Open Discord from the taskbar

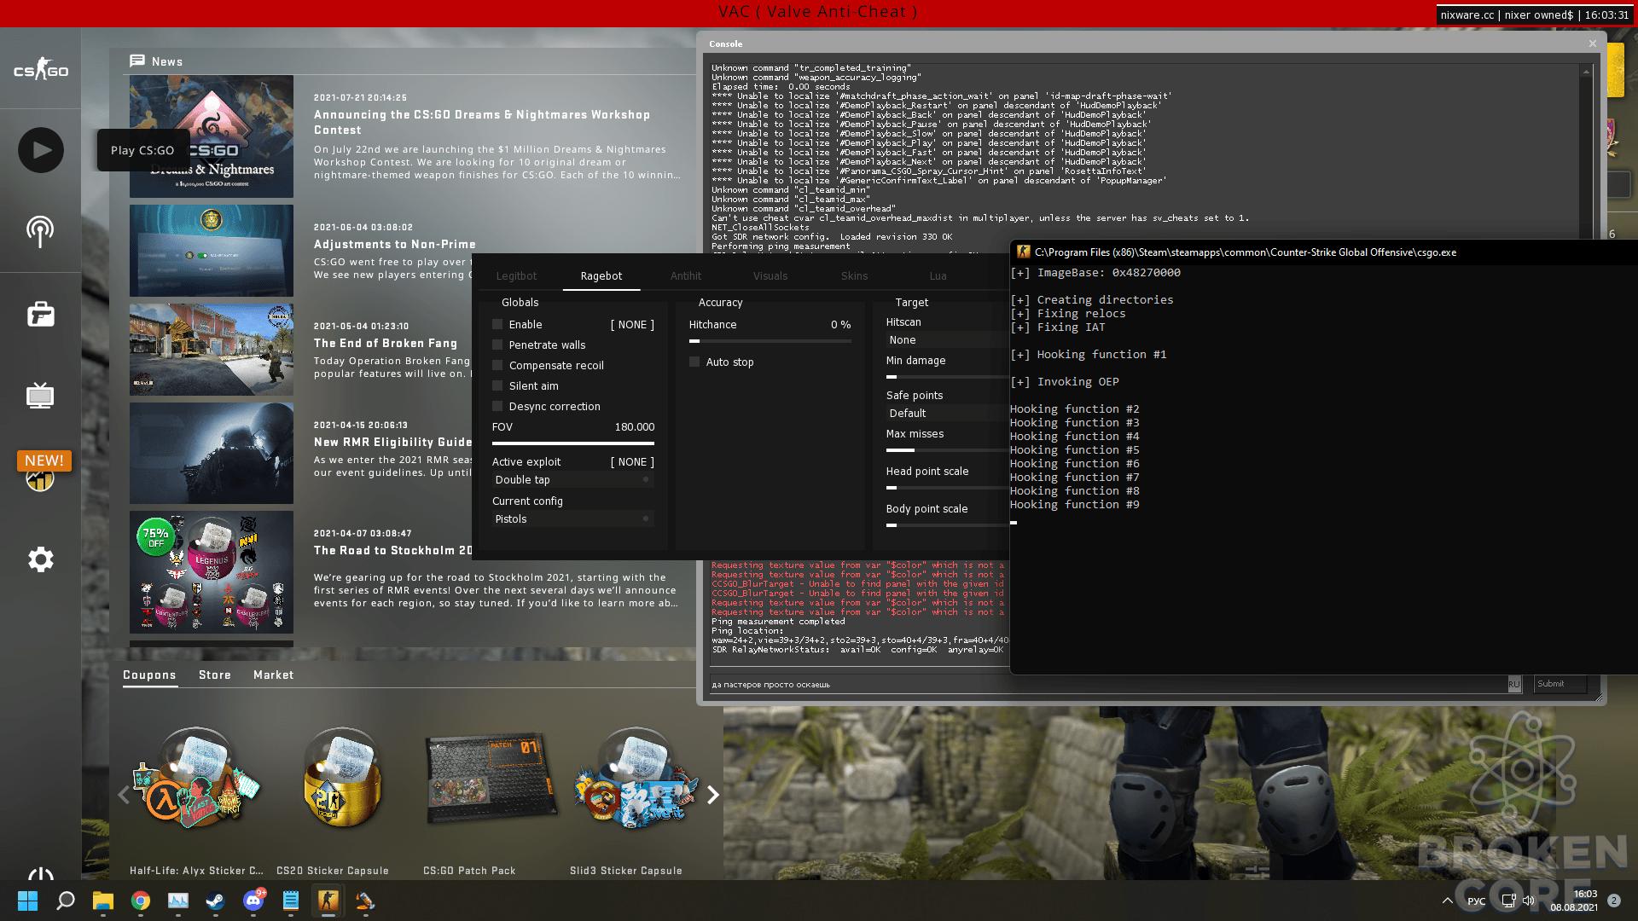tap(253, 901)
